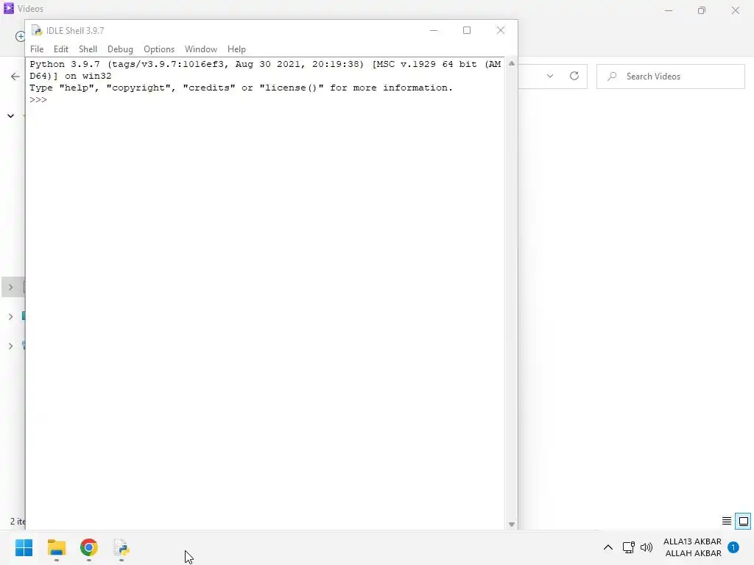Click the network icon in system tray
Viewport: 754px width, 565px height.
tap(628, 547)
